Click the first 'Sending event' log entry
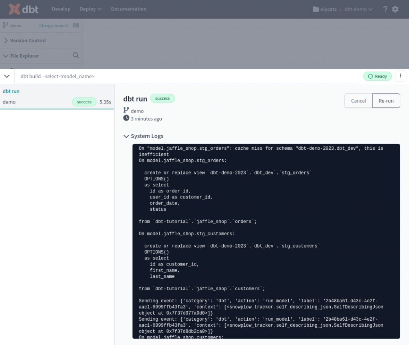This screenshot has height=345, width=409. coord(261,307)
